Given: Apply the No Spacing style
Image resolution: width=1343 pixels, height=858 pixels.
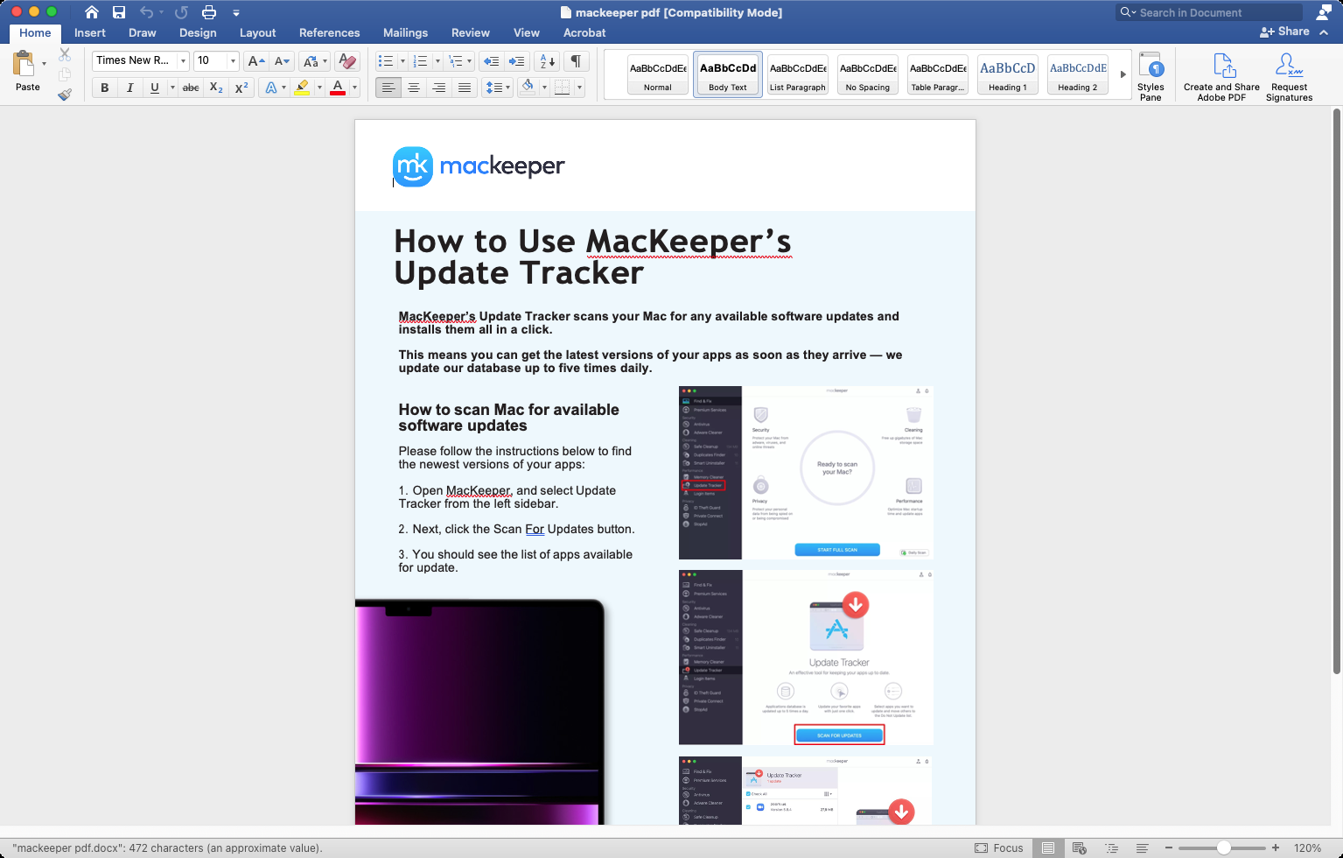Looking at the screenshot, I should pyautogui.click(x=868, y=74).
